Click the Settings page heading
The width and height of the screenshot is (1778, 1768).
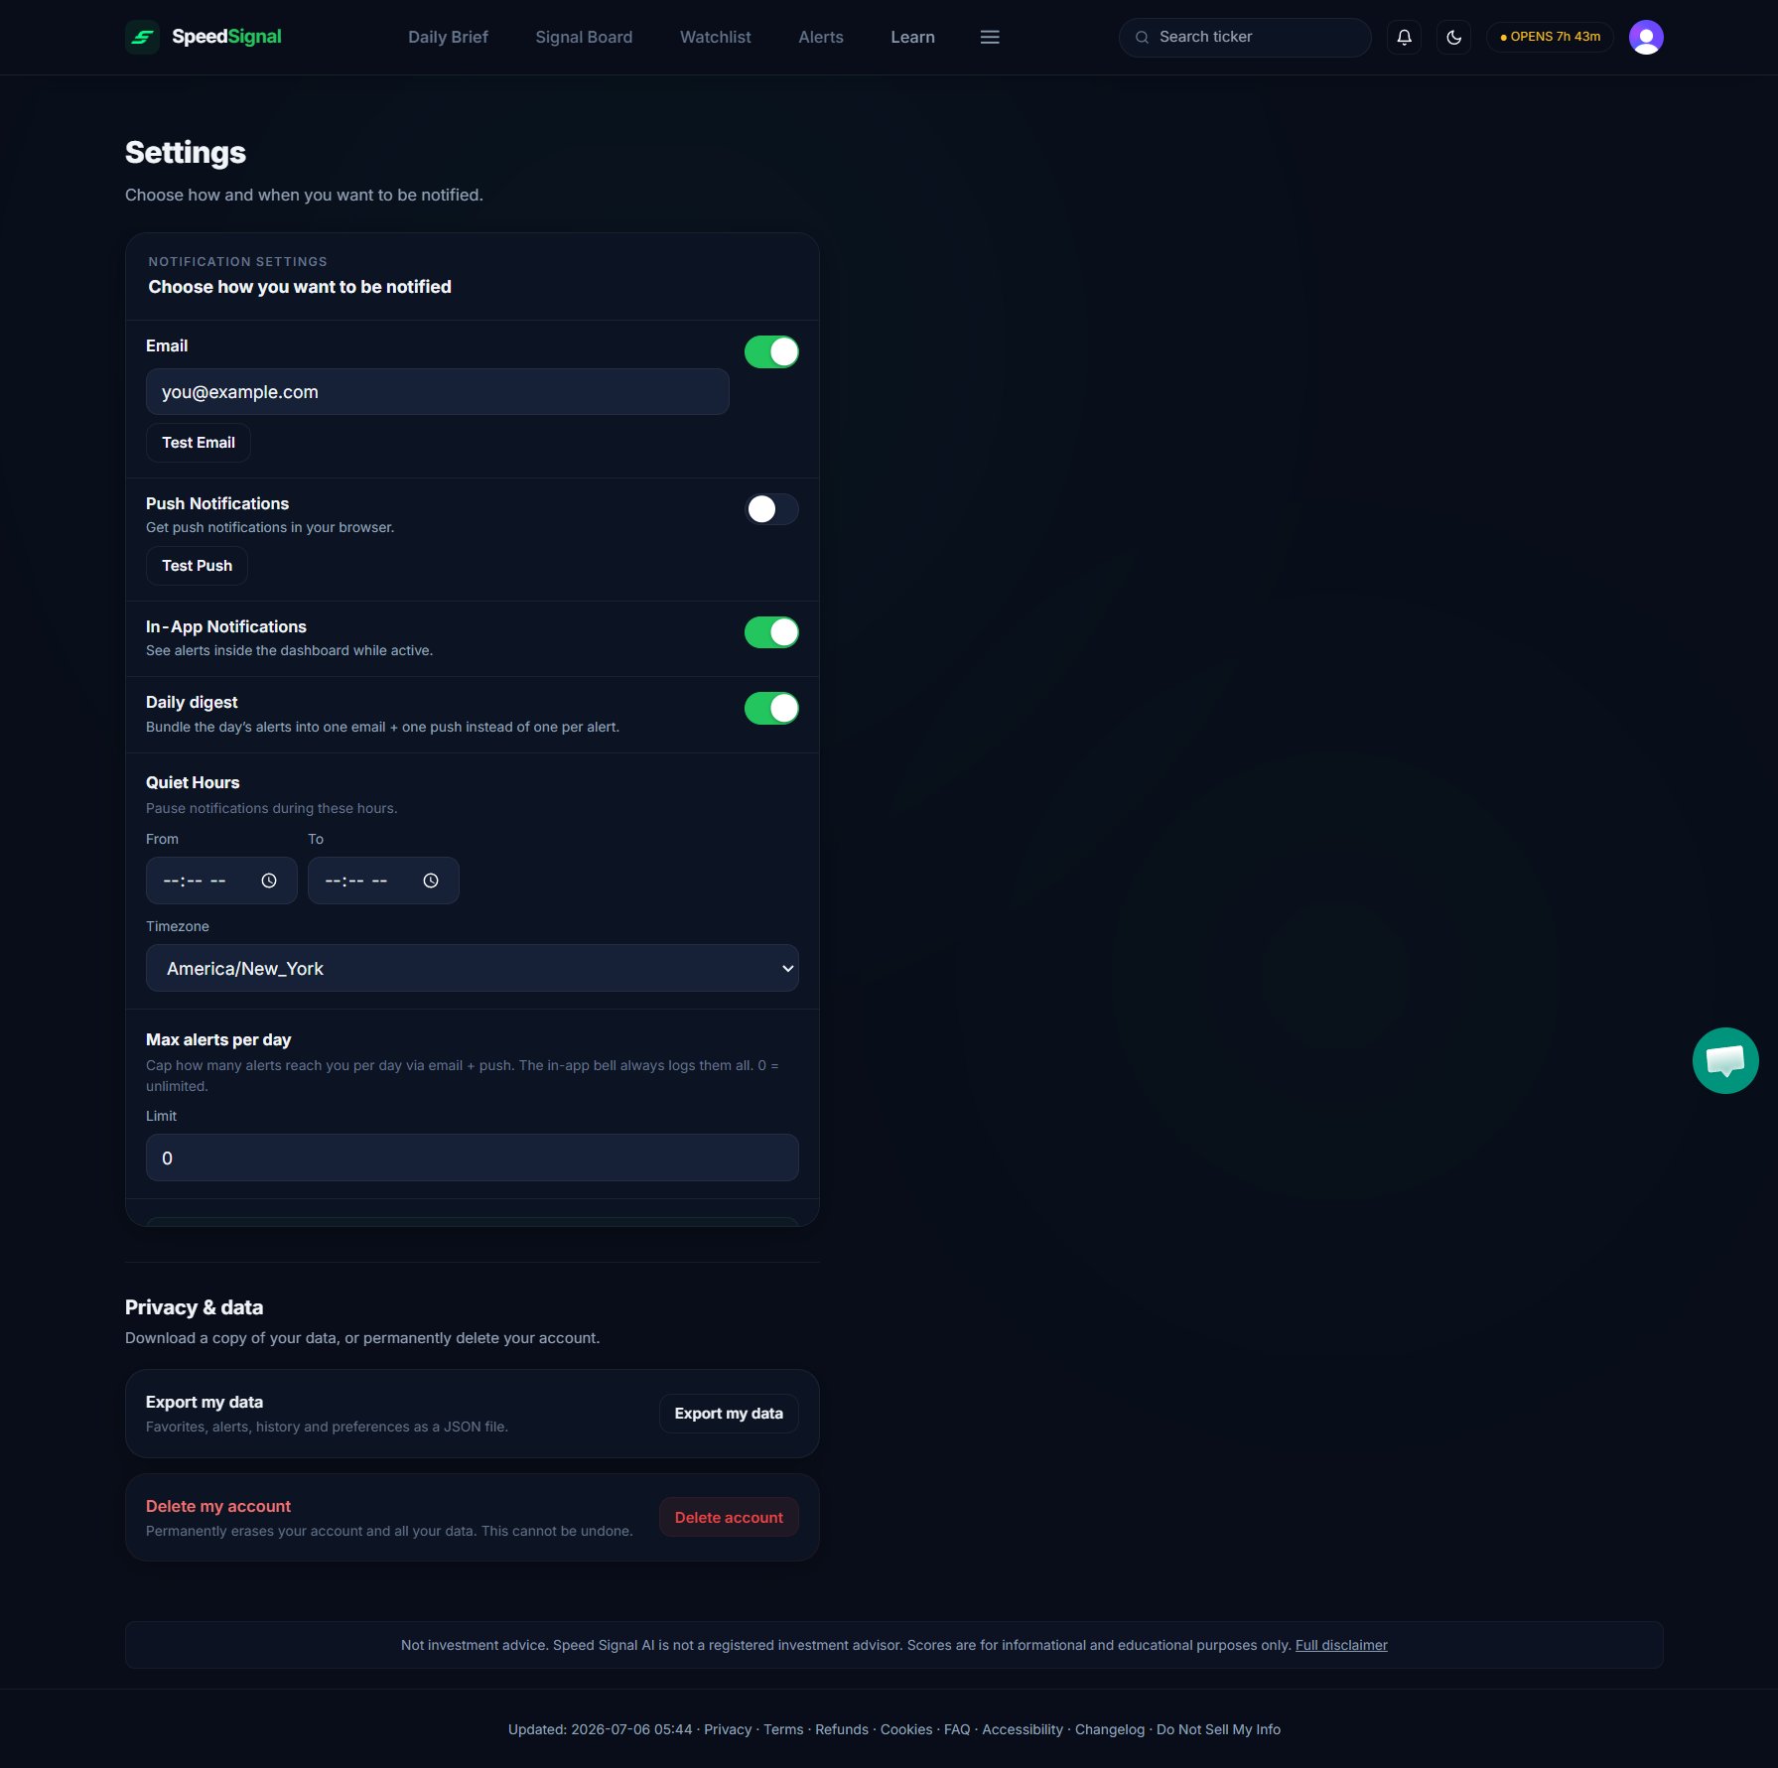click(186, 153)
